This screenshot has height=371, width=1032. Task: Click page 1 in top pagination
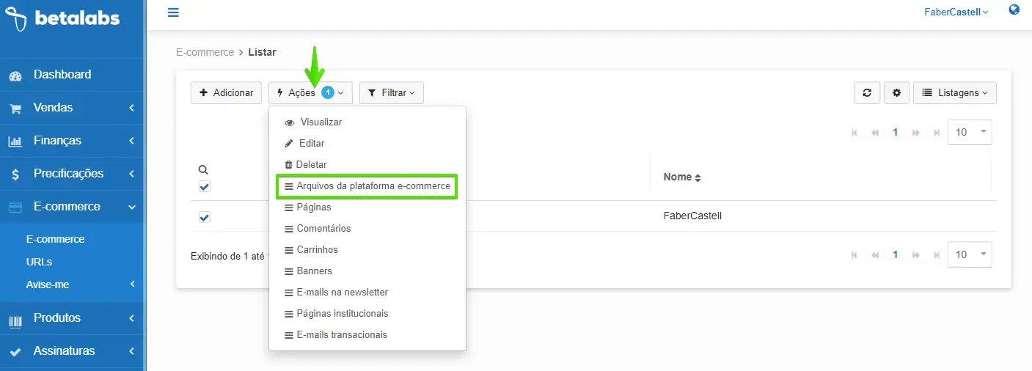896,133
